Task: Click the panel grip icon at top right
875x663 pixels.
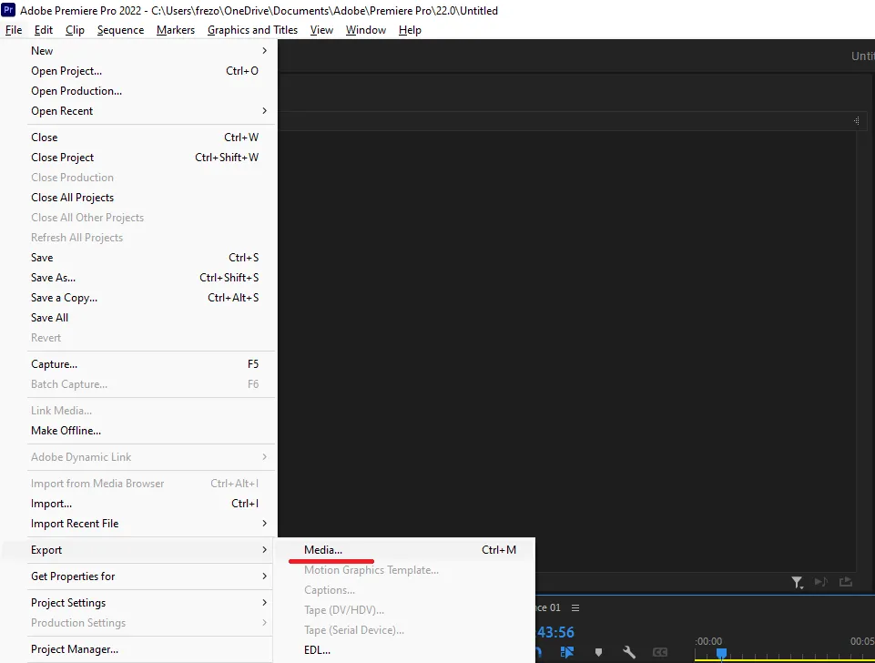Action: 856,120
